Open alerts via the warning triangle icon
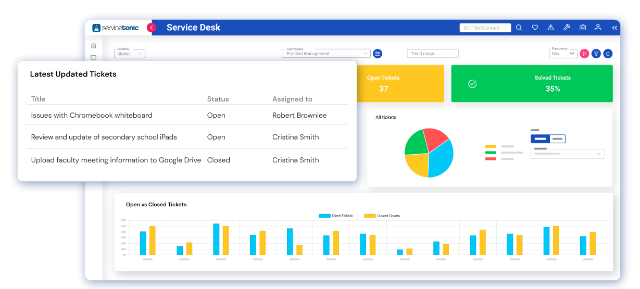640x289 pixels. 550,28
